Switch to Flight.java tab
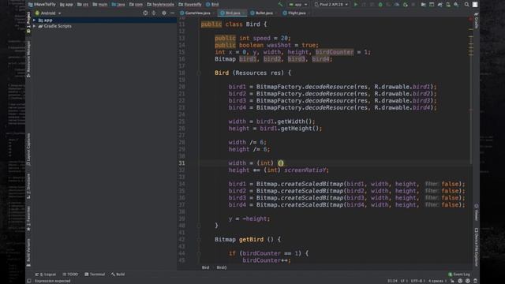The height and width of the screenshot is (284, 505). (x=294, y=13)
